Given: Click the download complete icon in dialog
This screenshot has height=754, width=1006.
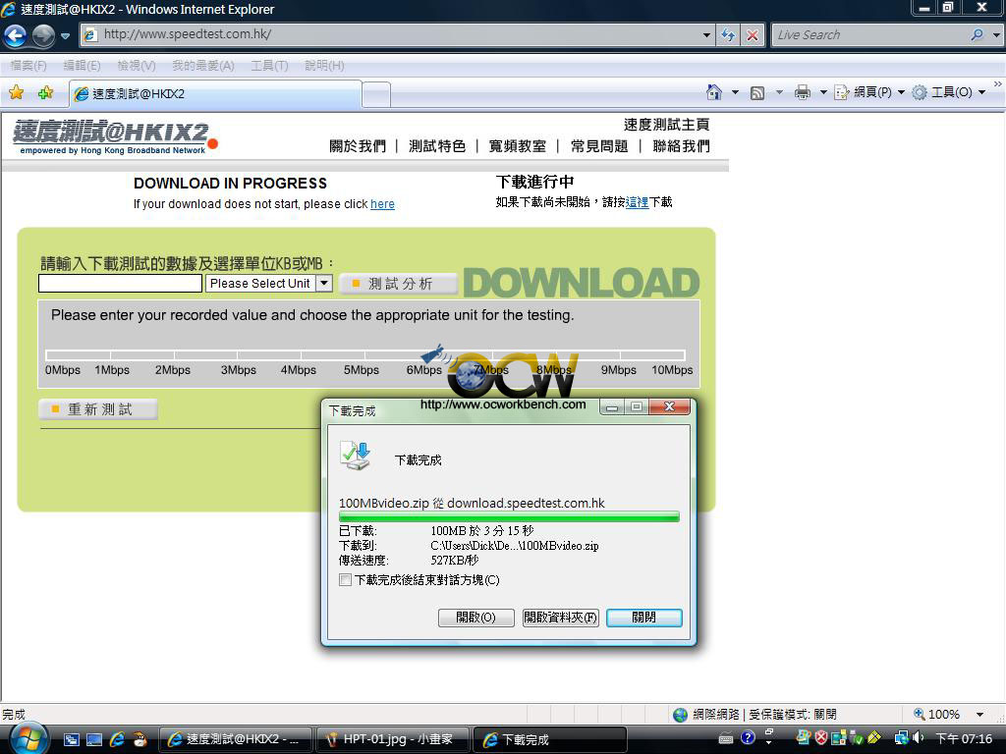Looking at the screenshot, I should click(x=356, y=457).
